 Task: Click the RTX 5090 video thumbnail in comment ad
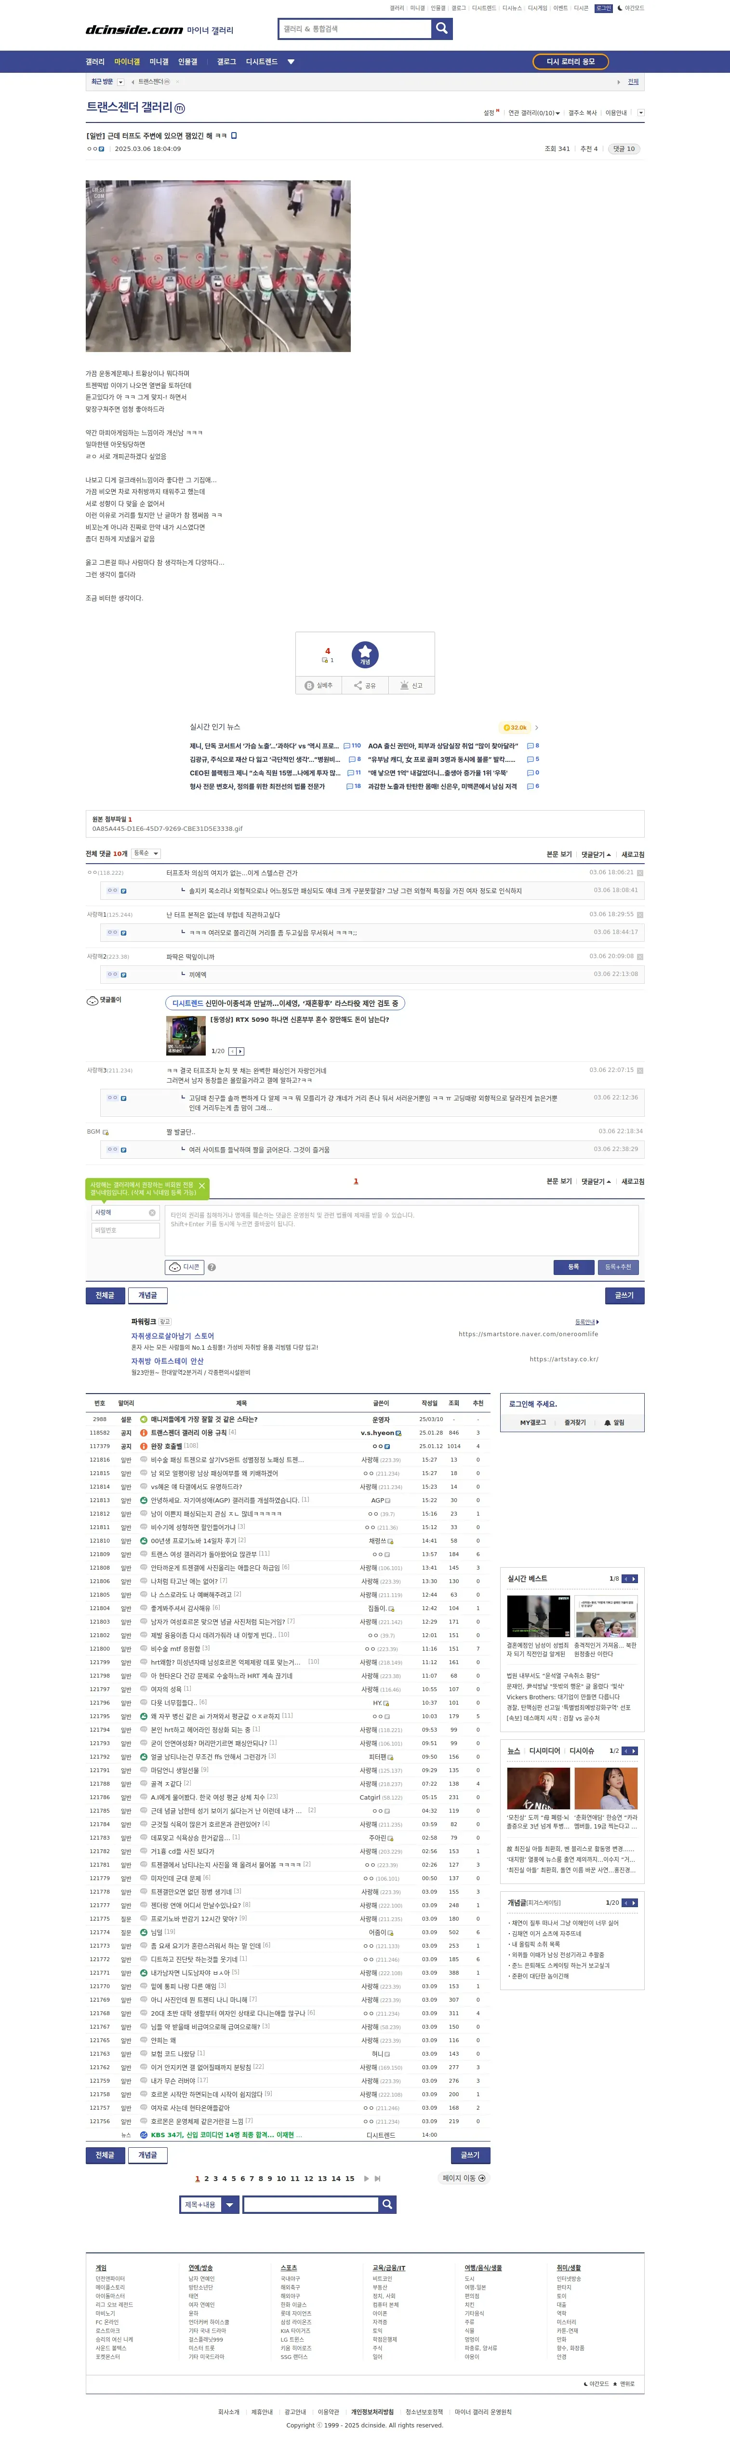[186, 1036]
